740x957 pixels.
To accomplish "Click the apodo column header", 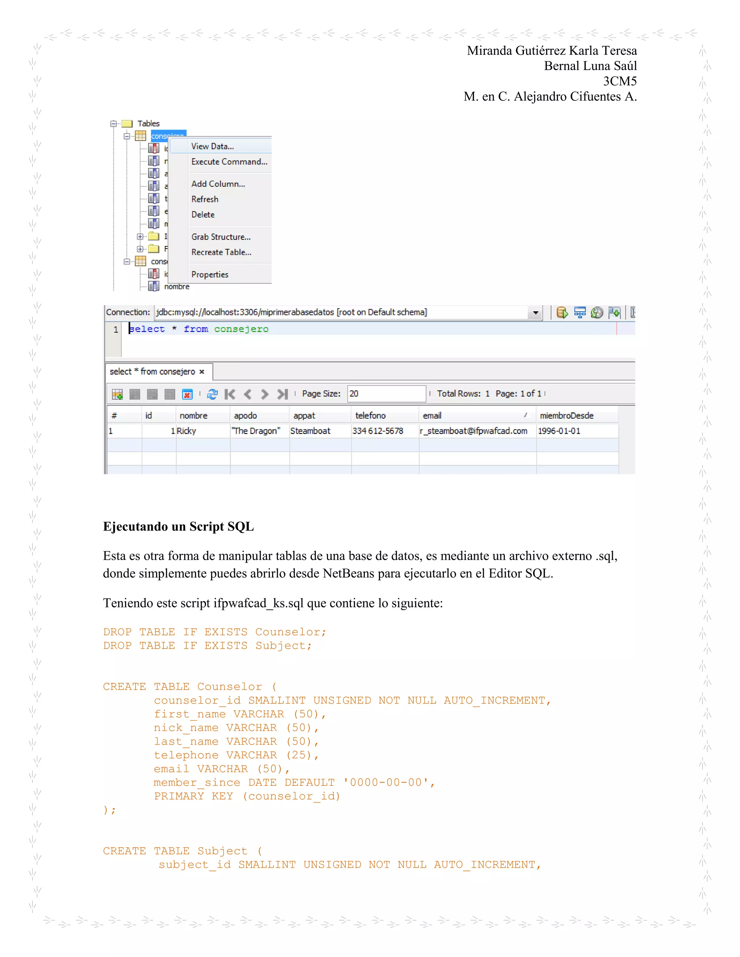I will [259, 415].
